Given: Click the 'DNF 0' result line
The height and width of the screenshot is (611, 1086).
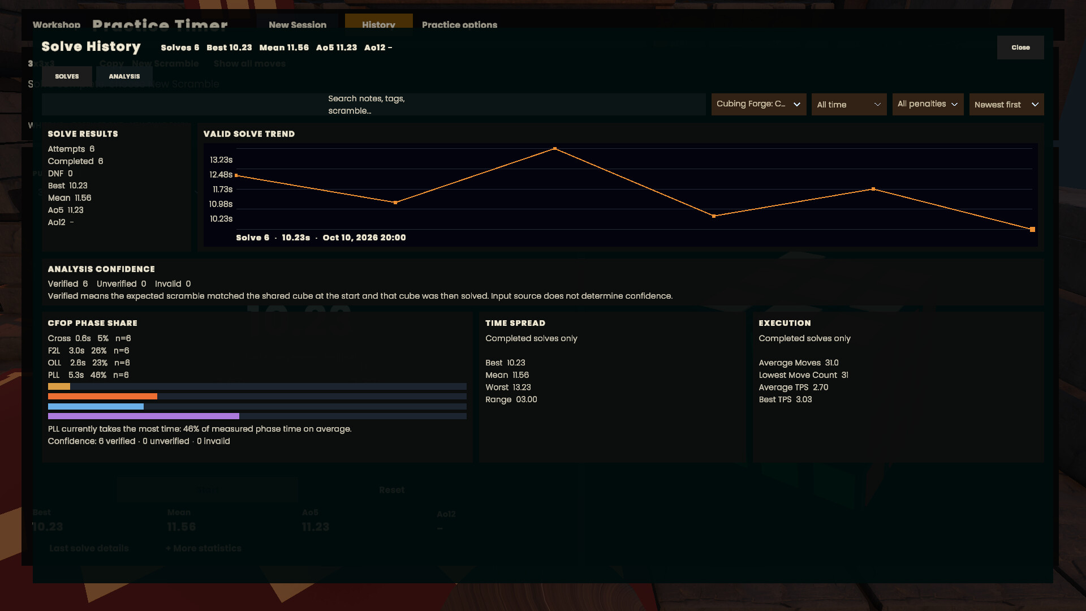Looking at the screenshot, I should (60, 174).
